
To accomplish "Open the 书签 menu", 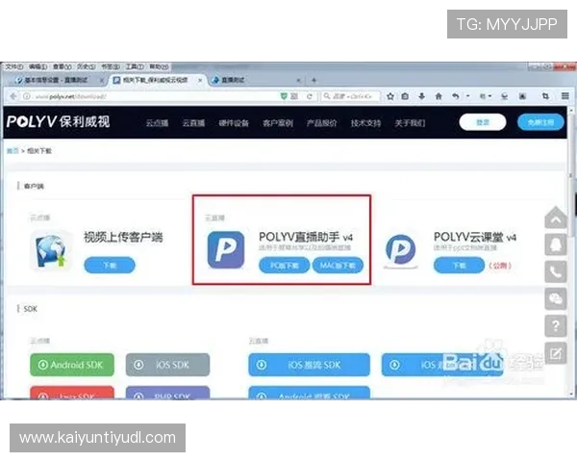I will coord(111,66).
